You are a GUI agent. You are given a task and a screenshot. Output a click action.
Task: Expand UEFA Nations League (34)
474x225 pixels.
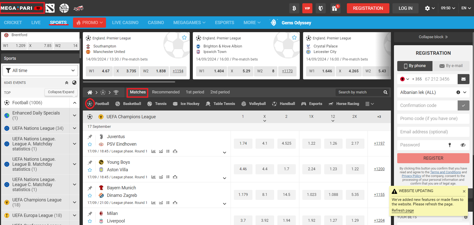pyautogui.click(x=75, y=128)
